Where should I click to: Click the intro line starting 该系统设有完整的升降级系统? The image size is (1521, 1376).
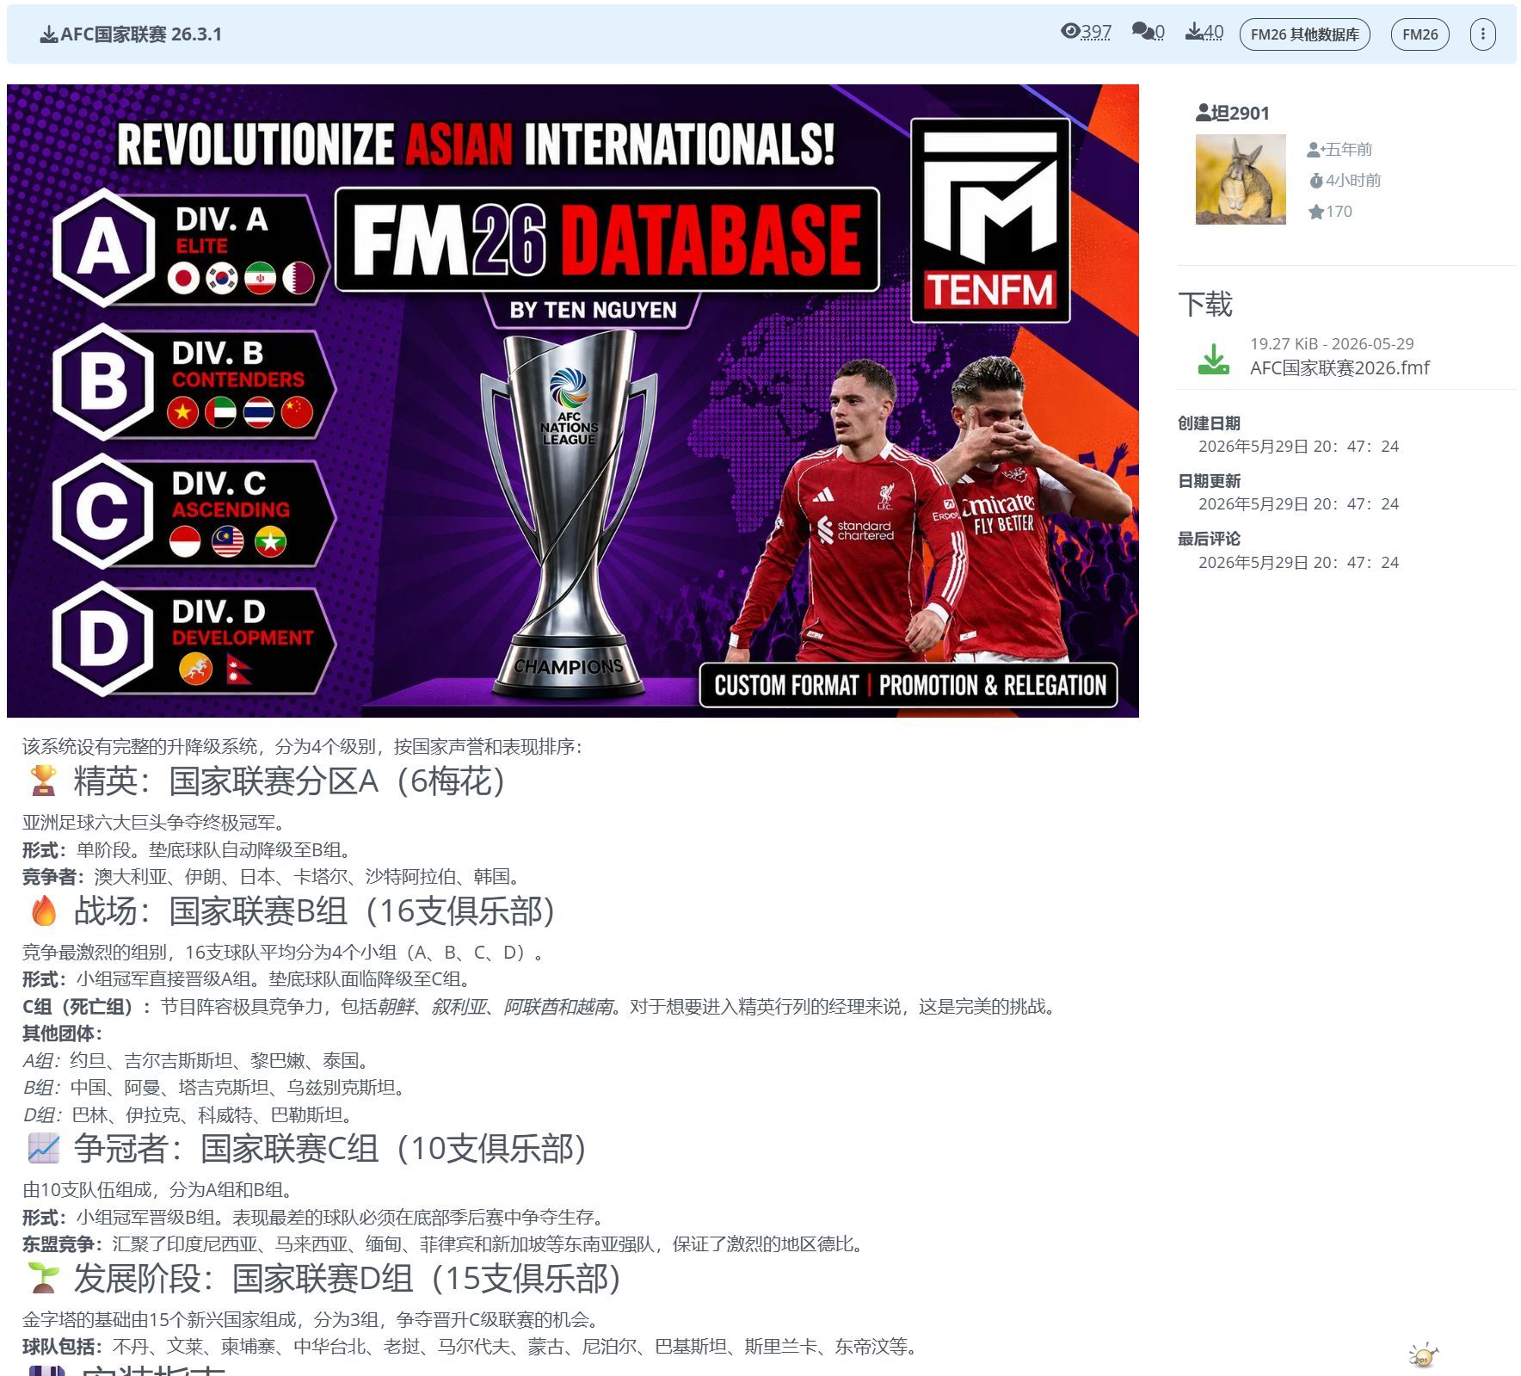(x=303, y=746)
